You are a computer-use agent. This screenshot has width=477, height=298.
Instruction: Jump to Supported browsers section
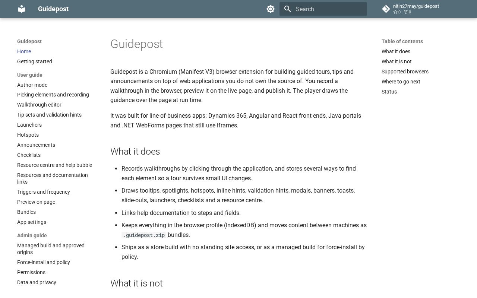coord(405,72)
